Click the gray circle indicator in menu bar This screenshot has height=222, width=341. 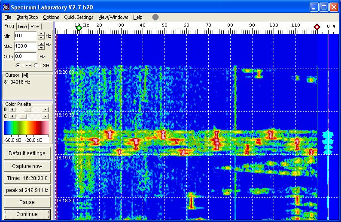155,17
